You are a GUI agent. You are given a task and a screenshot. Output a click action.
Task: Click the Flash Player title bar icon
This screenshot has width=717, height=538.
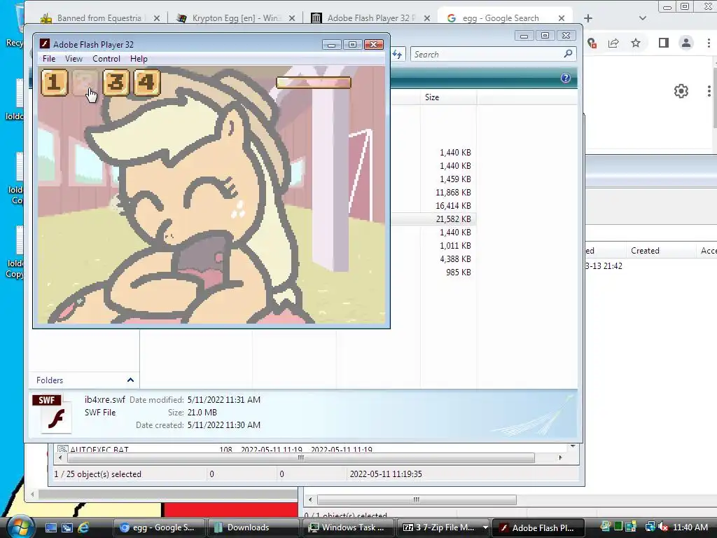pos(44,44)
